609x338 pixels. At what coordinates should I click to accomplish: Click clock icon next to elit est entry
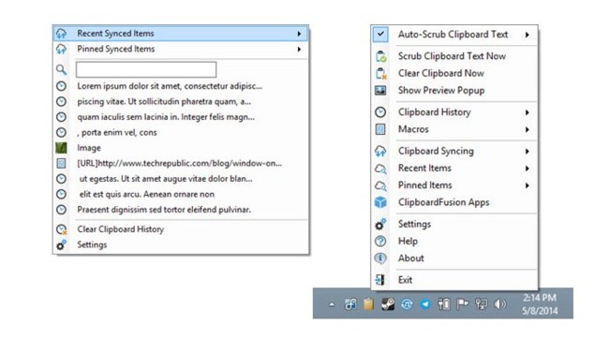coord(61,194)
